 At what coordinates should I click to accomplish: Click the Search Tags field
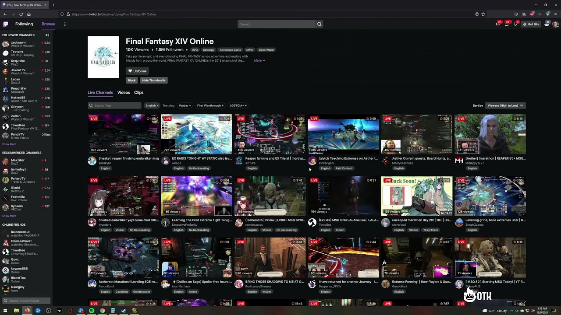(x=114, y=105)
